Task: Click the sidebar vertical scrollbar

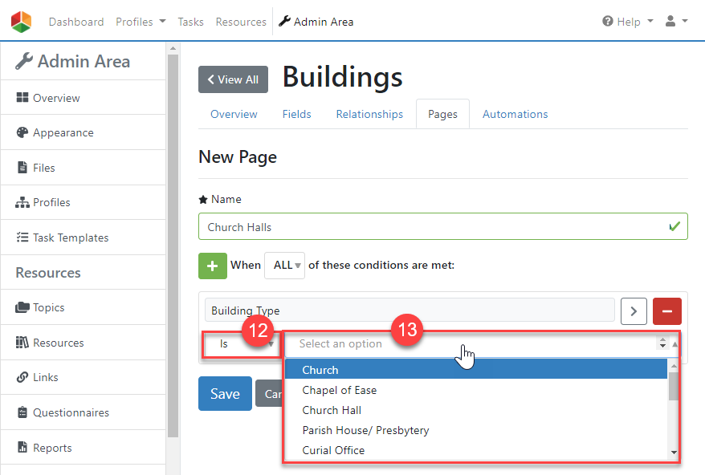Action: click(172, 241)
